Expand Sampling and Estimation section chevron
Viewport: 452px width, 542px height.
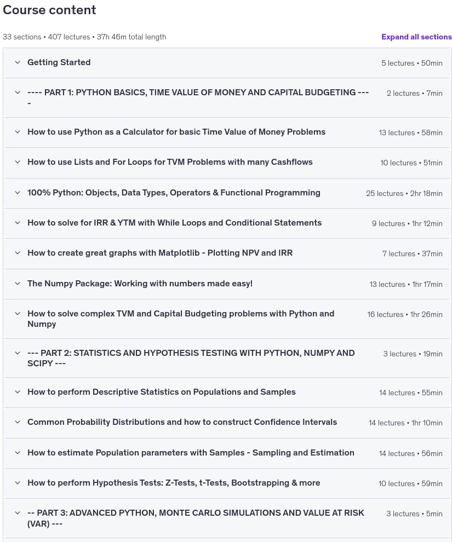pos(18,453)
